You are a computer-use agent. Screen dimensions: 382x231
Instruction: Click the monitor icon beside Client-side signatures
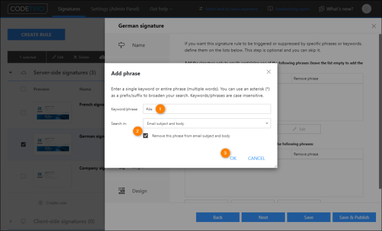click(x=24, y=221)
